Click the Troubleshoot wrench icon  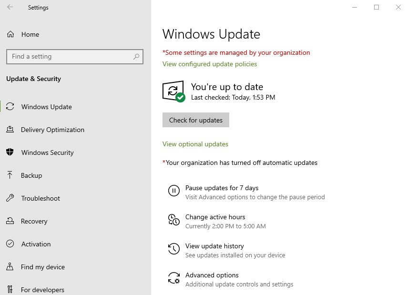(x=10, y=198)
